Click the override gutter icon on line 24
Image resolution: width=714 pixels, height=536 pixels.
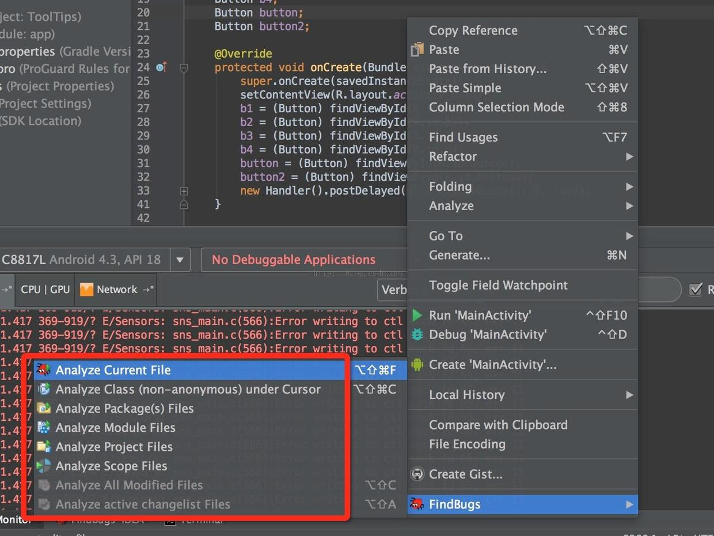[161, 67]
